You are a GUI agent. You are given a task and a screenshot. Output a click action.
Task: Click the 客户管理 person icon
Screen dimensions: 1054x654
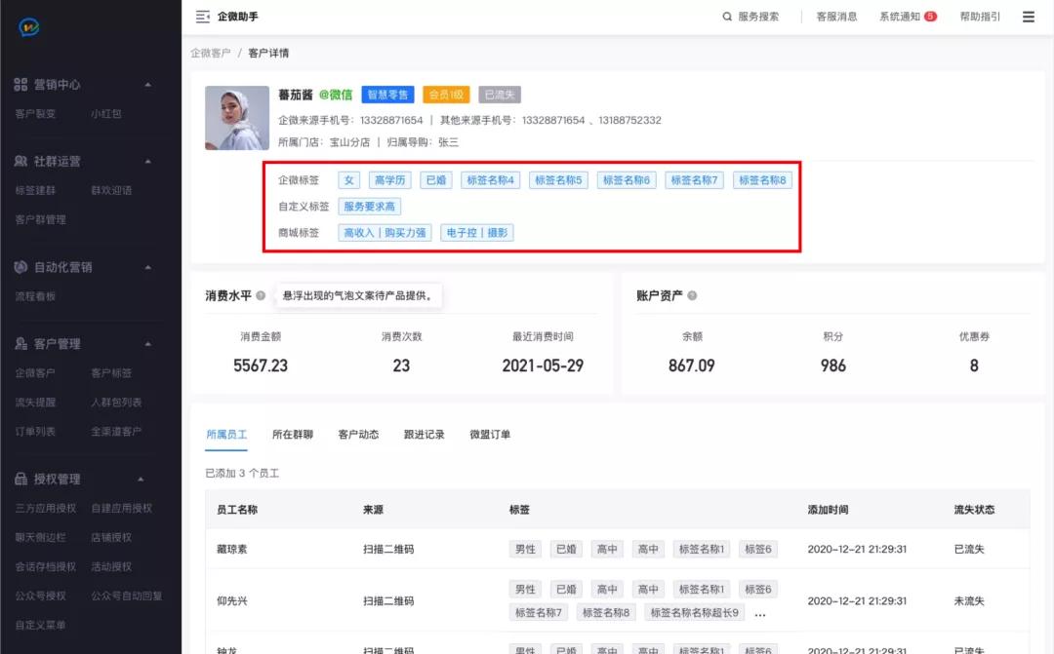point(22,342)
